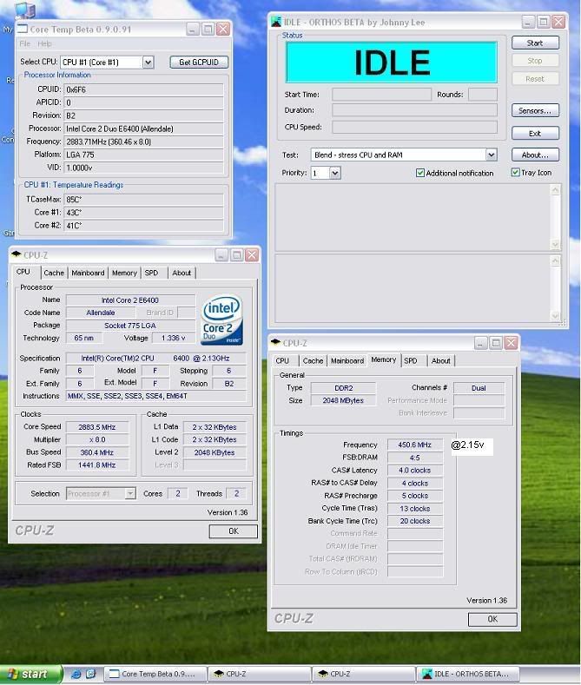Select About tab in CPU-Z Memory window
The image size is (581, 685).
(x=441, y=361)
